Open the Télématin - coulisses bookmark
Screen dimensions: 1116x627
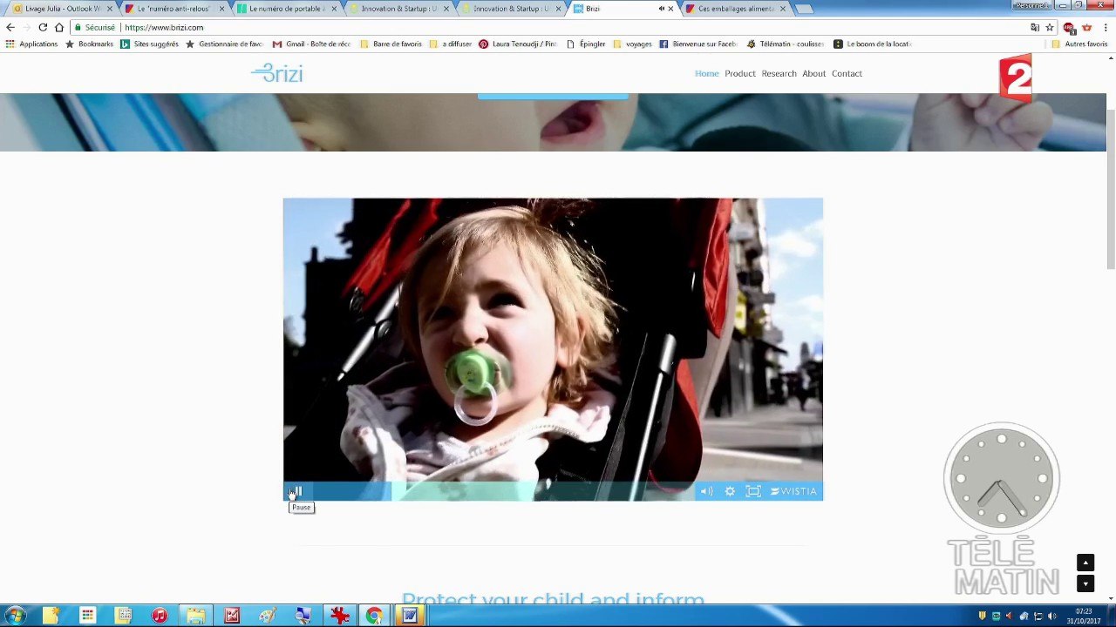click(785, 44)
